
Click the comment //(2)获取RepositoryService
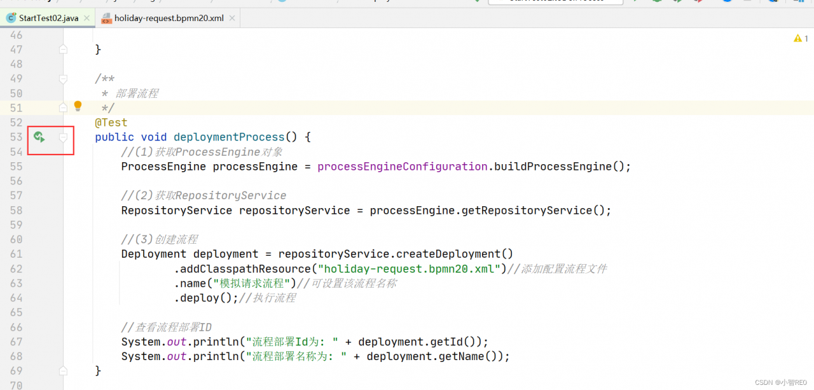[x=203, y=195]
